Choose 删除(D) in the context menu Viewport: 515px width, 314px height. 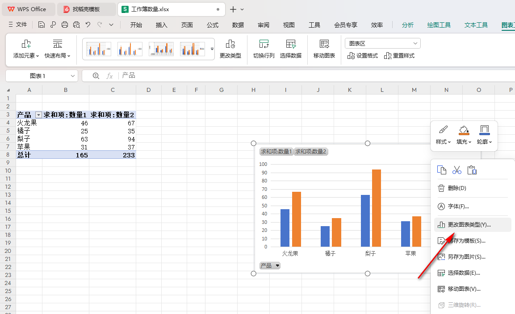pos(473,188)
